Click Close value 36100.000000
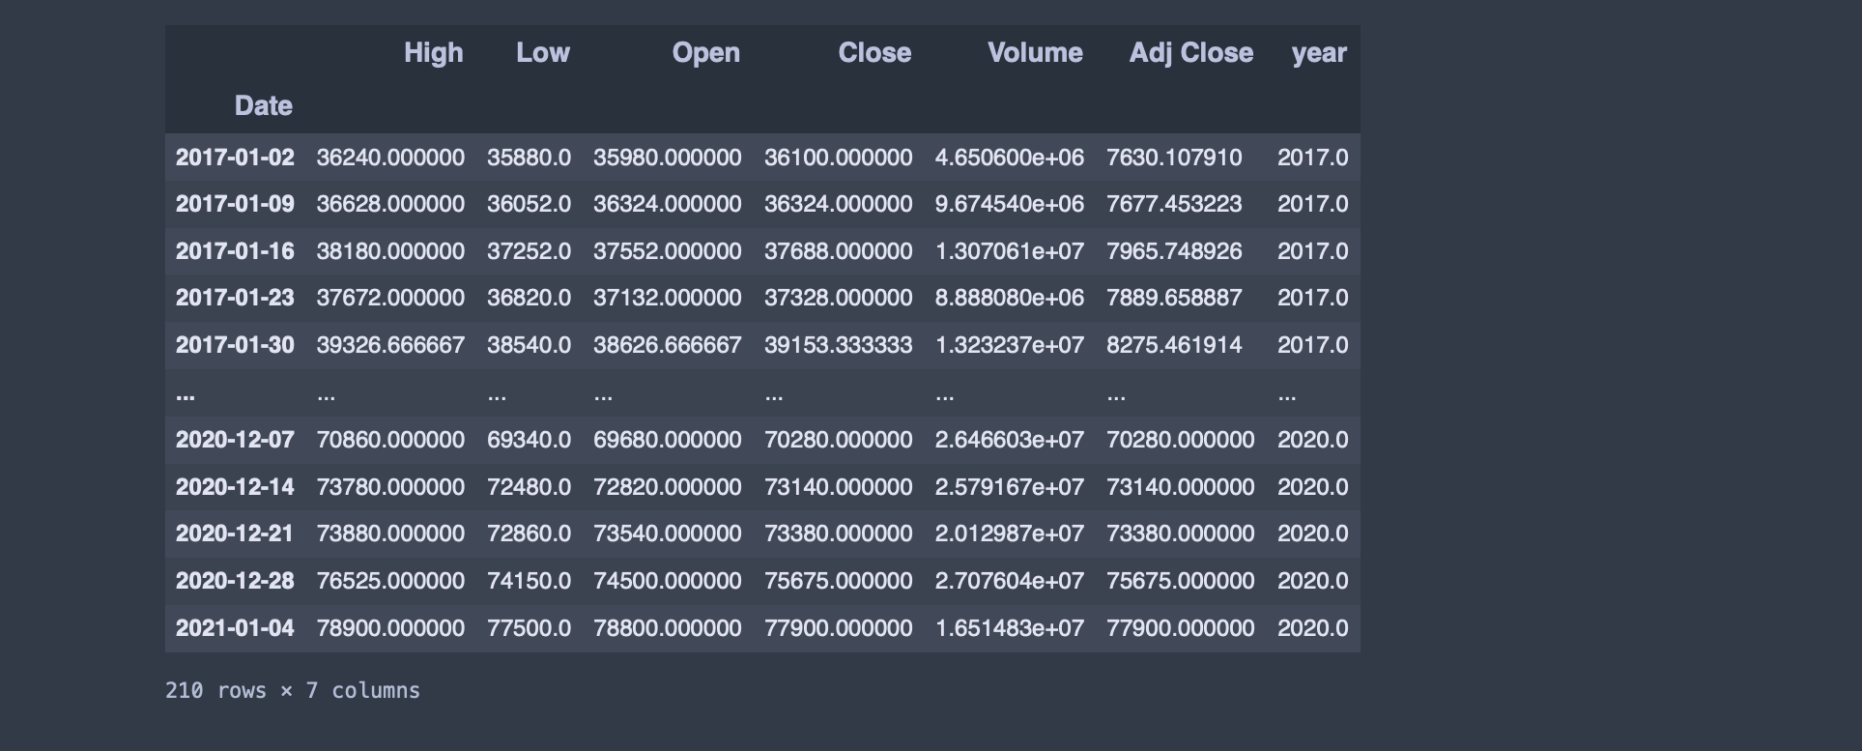This screenshot has height=751, width=1862. [839, 158]
